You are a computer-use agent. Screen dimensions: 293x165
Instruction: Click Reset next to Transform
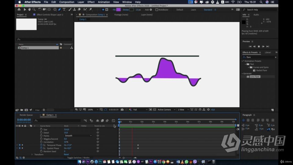pyautogui.click(x=66, y=155)
